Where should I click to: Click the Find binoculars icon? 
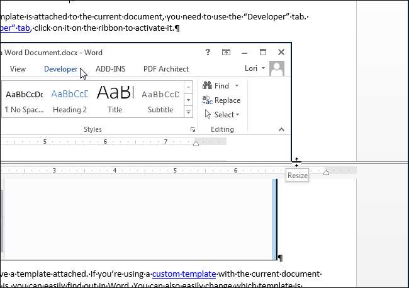pos(207,85)
